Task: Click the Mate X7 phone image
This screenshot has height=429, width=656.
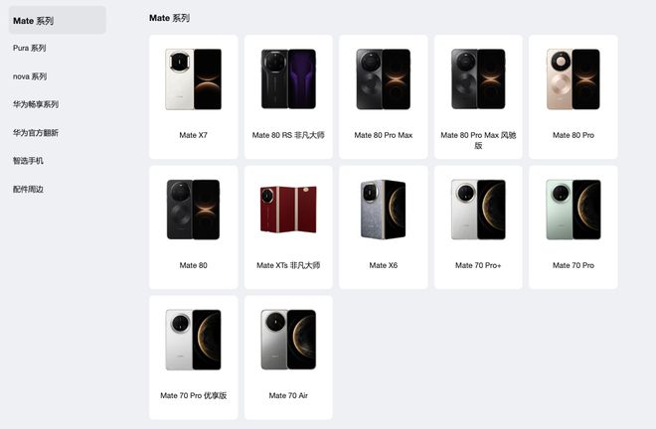Action: tap(193, 79)
